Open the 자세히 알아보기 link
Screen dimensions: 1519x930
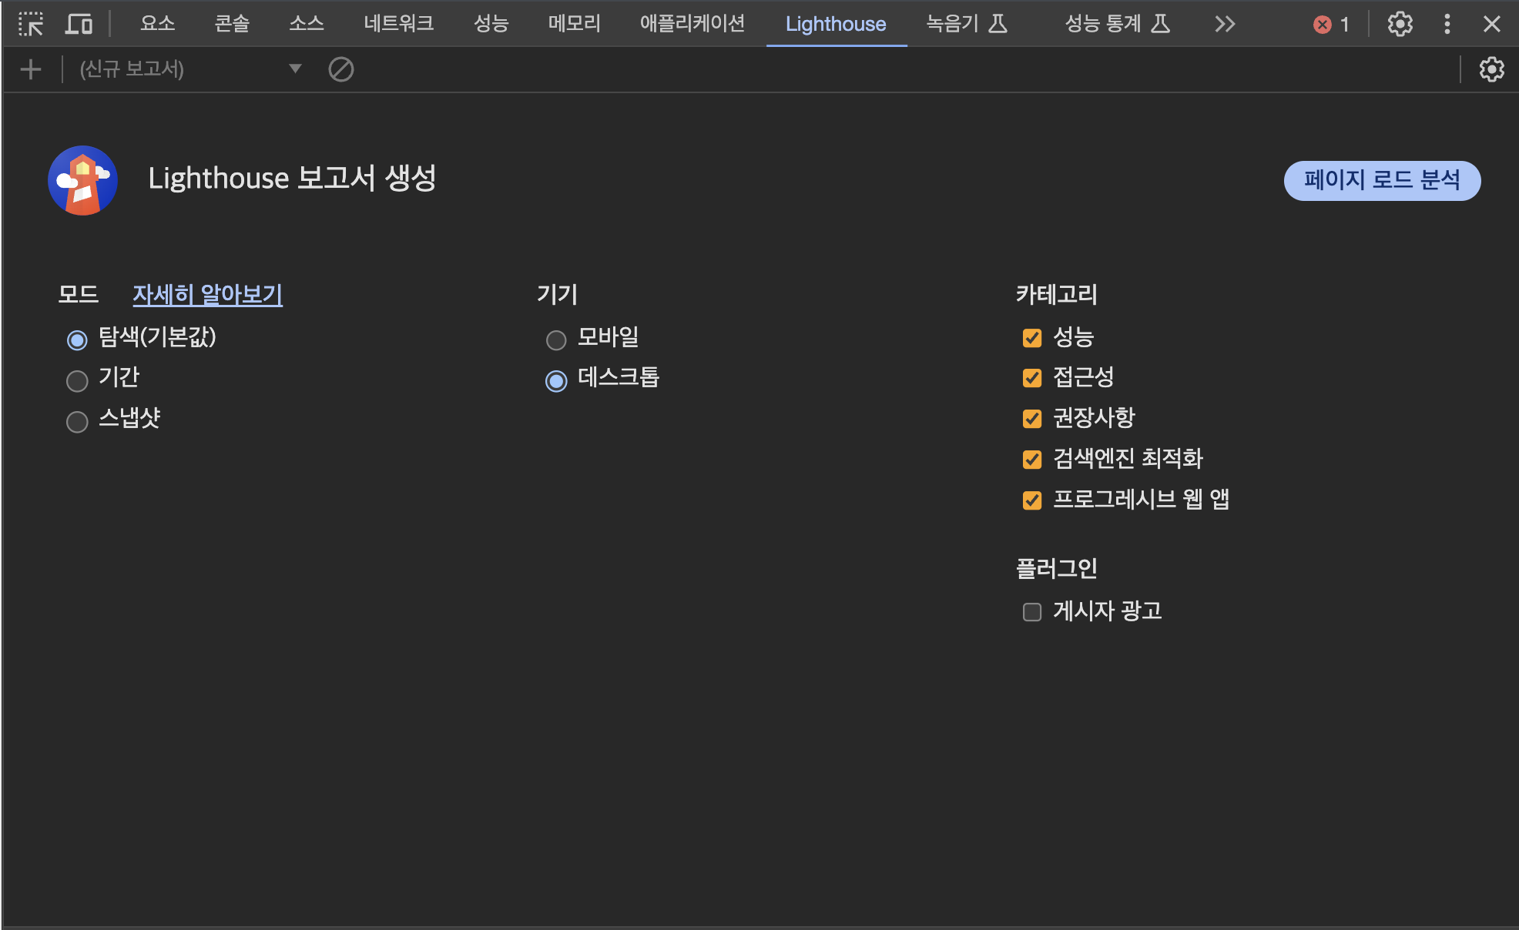pos(207,294)
